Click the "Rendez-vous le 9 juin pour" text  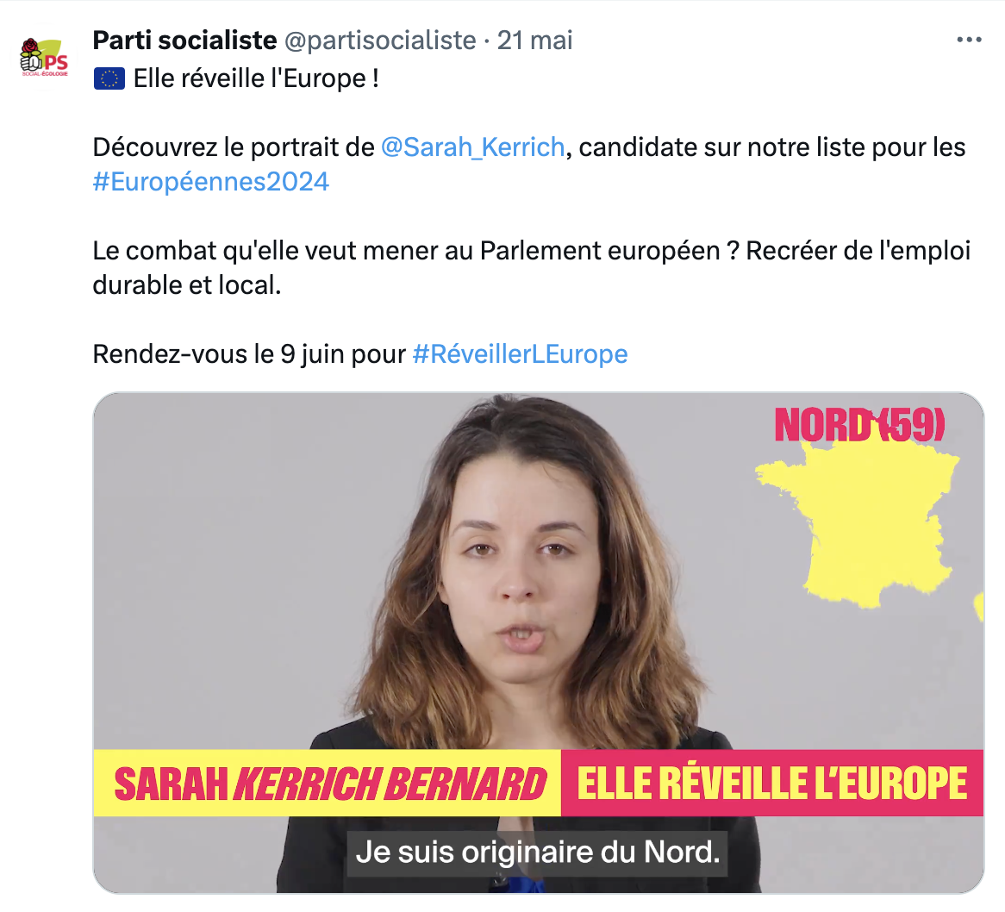point(249,354)
